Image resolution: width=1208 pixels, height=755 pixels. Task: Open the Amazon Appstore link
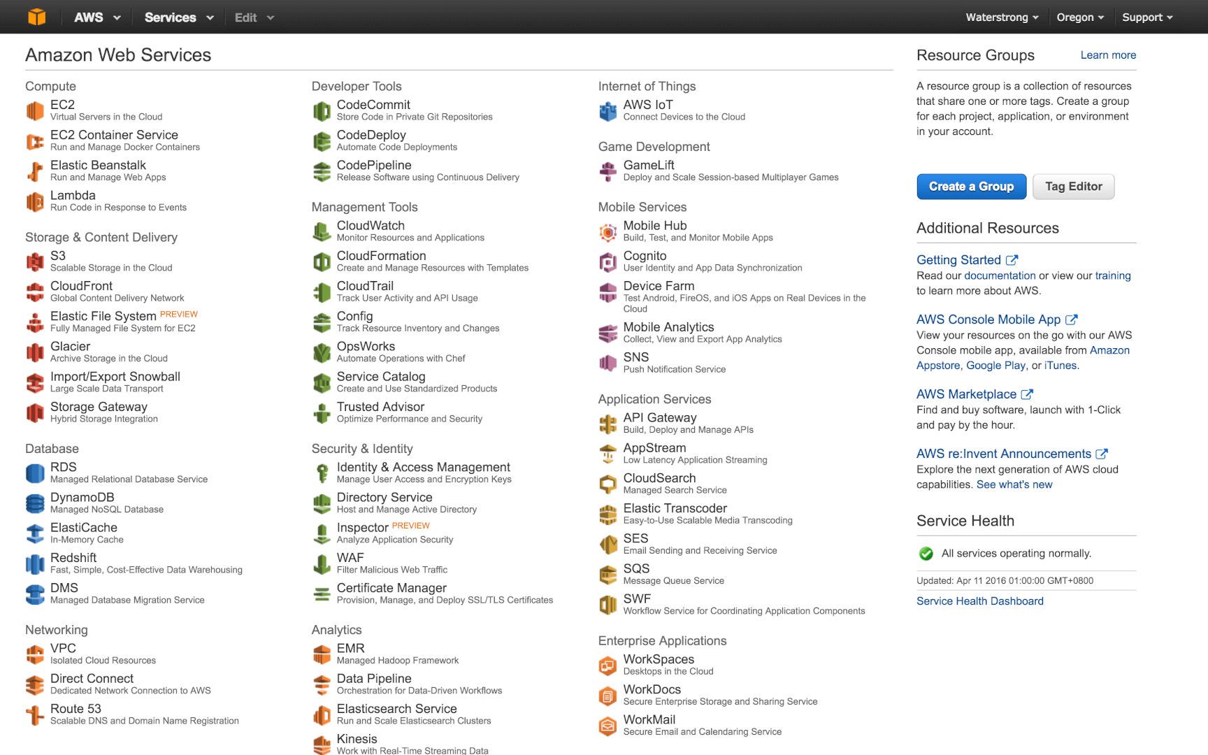click(x=1023, y=358)
